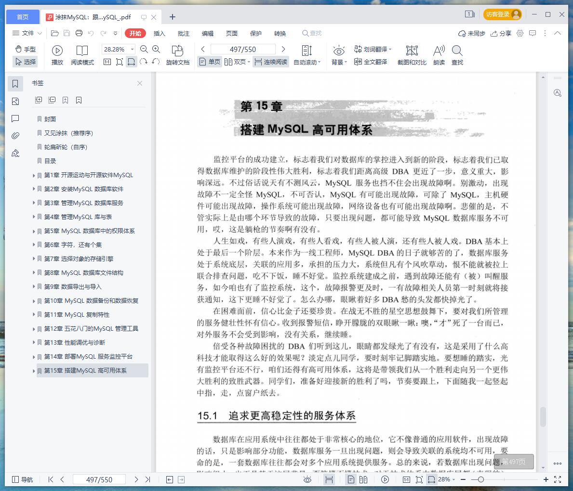The height and width of the screenshot is (491, 573).
Task: Jump to the last page in the status bar
Action: tap(147, 479)
